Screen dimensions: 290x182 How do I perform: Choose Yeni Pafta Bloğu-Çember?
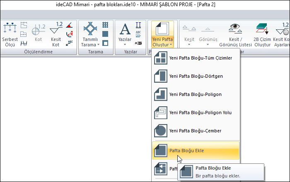click(196, 131)
